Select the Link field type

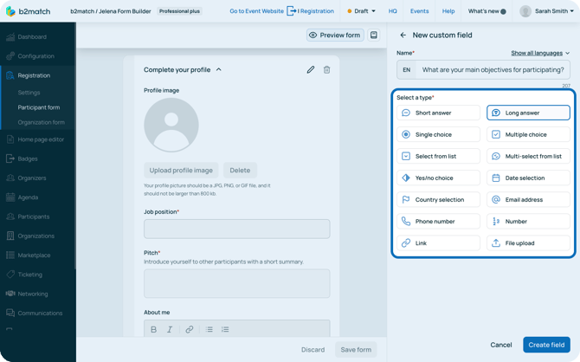pyautogui.click(x=438, y=243)
